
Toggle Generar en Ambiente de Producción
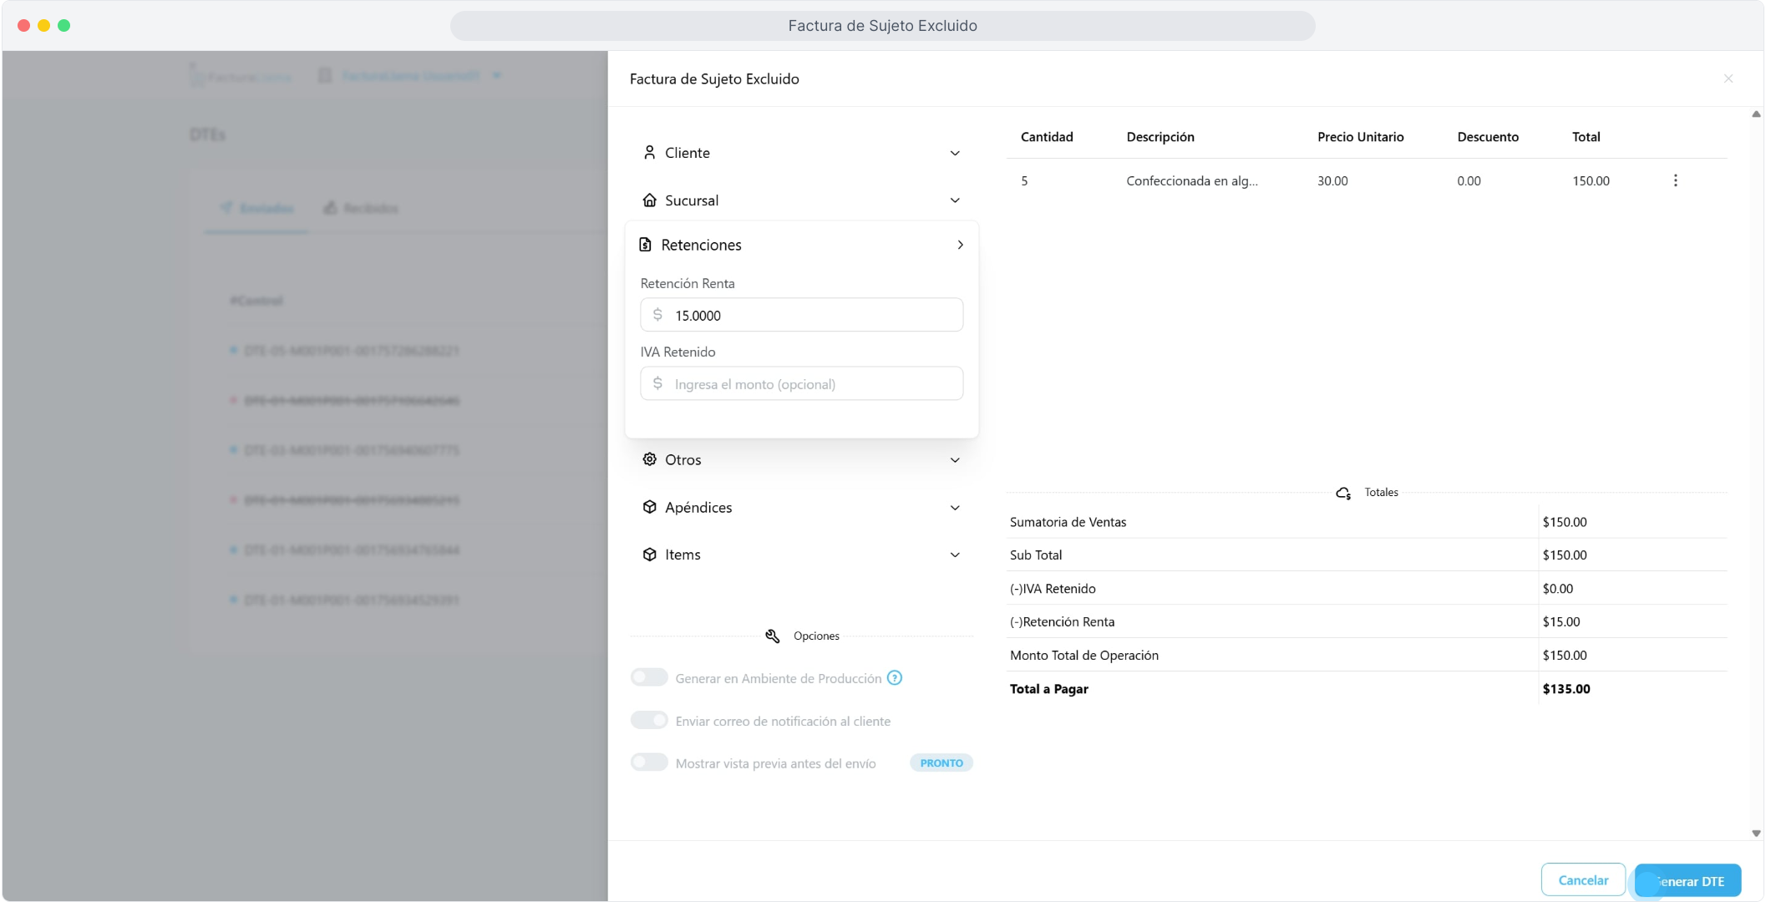point(649,677)
